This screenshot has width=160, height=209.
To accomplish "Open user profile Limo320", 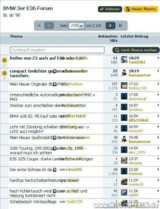I will [x=74, y=170].
